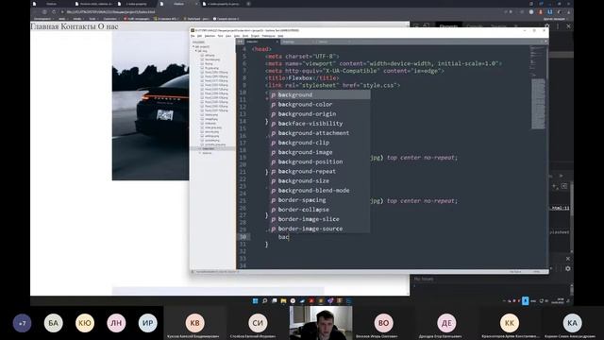Choose 'background-color' from the autocomplete list
The width and height of the screenshot is (604, 340).
coord(319,105)
